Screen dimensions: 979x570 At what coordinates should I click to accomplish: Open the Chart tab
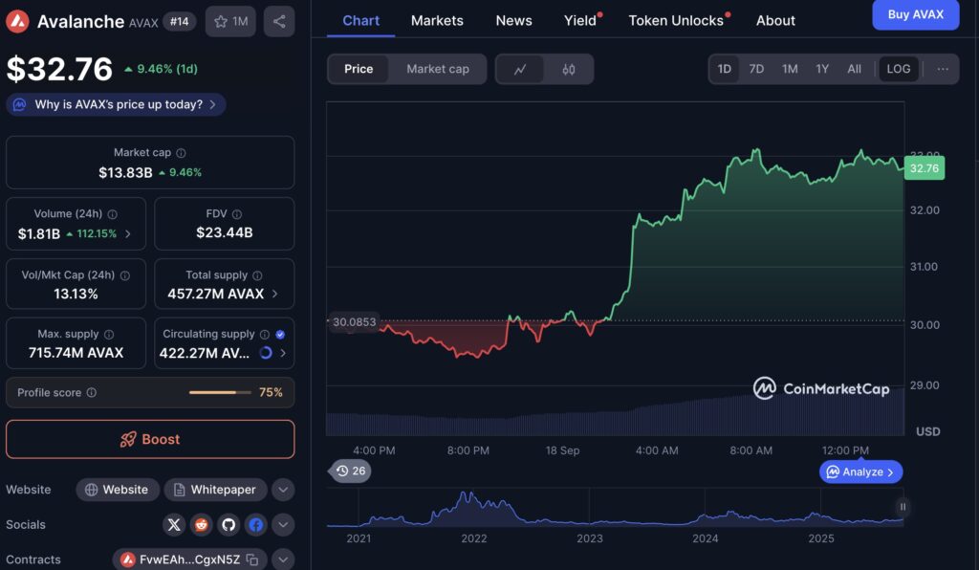tap(360, 21)
